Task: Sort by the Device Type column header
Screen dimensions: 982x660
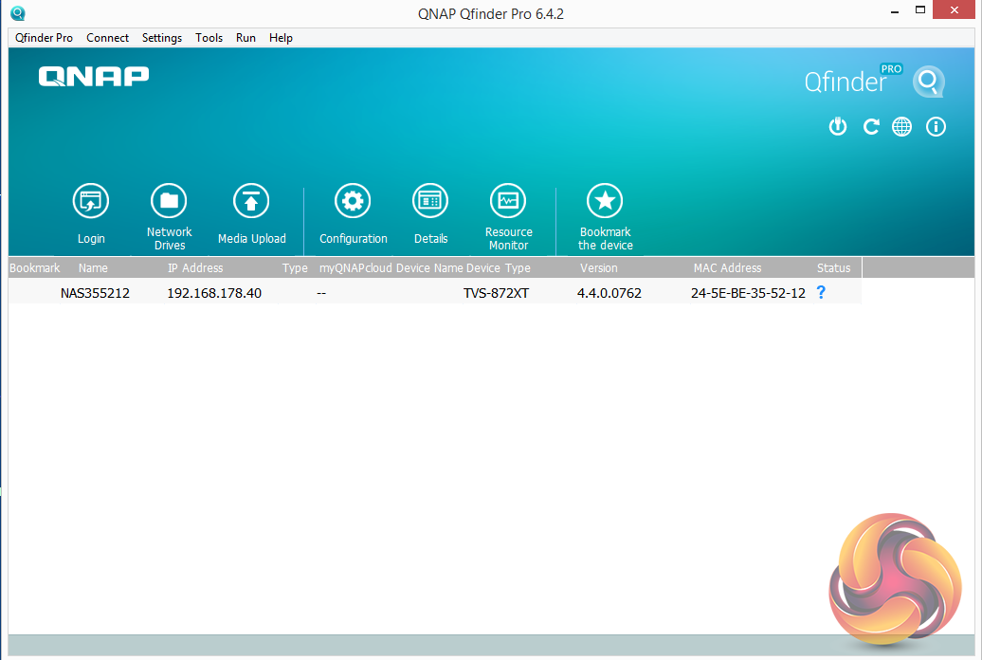Action: [x=499, y=267]
